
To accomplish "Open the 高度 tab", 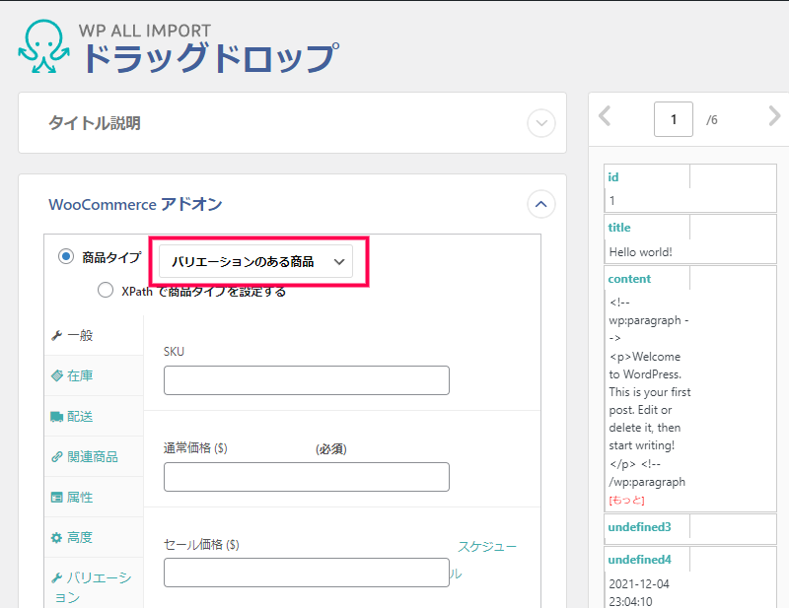I will point(94,537).
